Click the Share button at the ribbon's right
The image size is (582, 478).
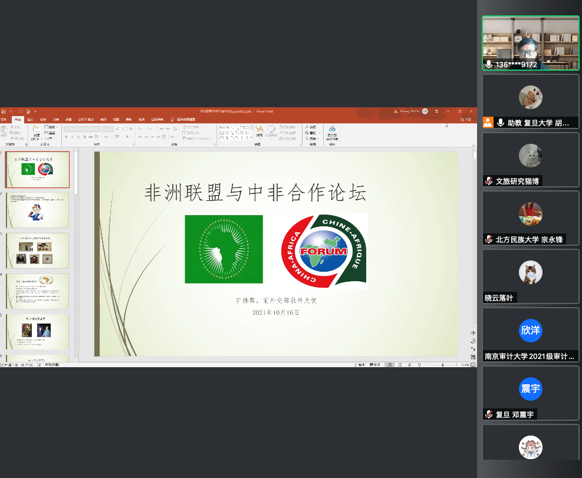click(465, 120)
